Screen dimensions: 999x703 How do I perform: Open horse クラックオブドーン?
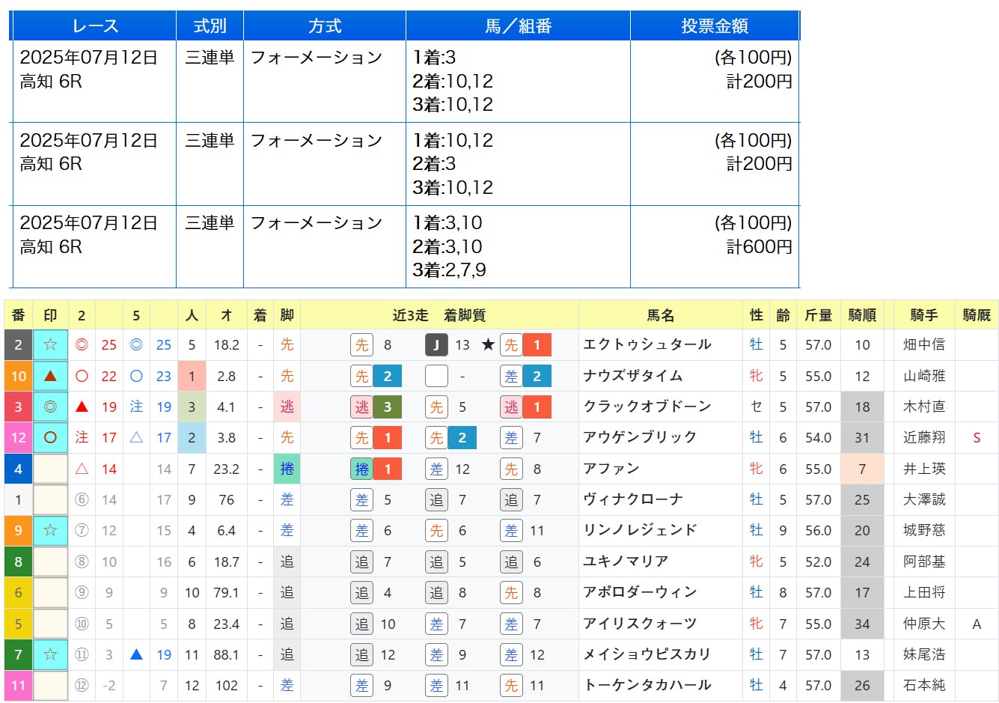point(647,407)
